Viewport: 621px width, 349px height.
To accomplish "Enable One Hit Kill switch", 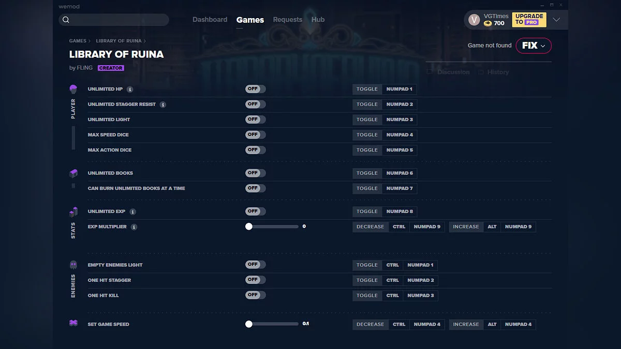I will [x=256, y=295].
